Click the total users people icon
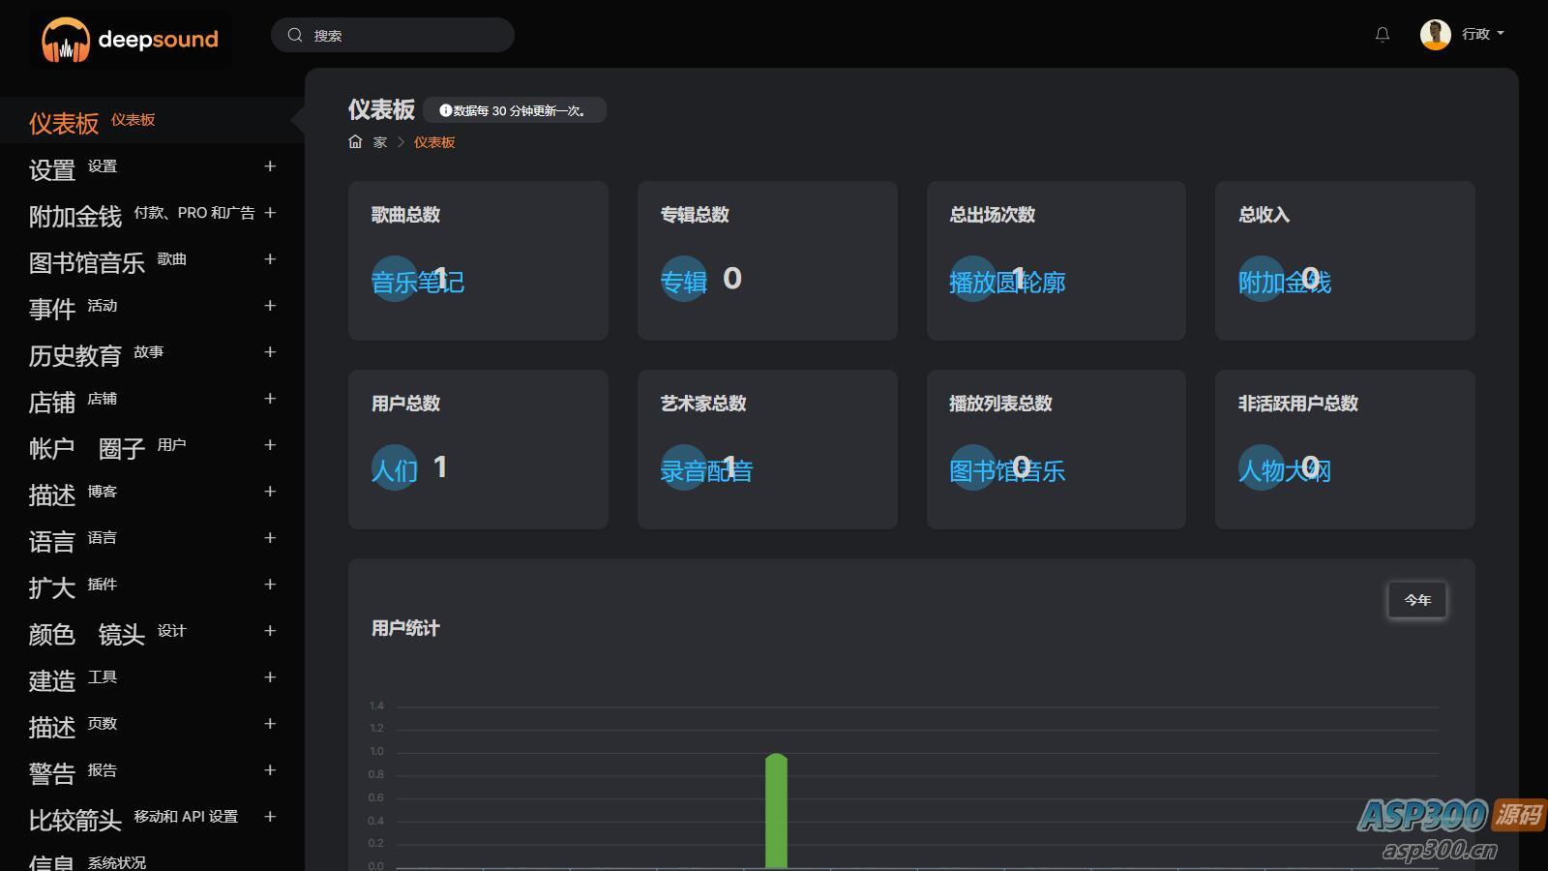The image size is (1548, 871). tap(394, 467)
